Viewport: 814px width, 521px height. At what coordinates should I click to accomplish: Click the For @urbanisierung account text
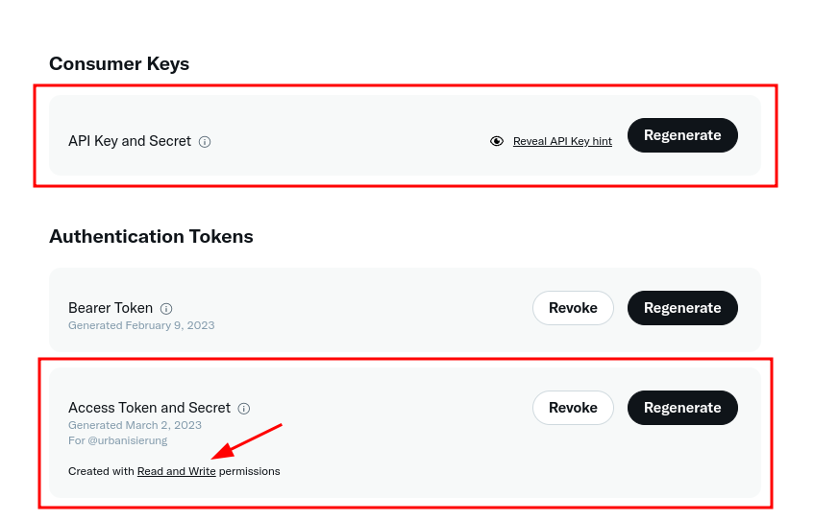click(117, 440)
